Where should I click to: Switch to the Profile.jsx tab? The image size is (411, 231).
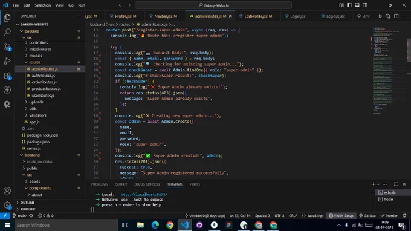click(x=123, y=16)
